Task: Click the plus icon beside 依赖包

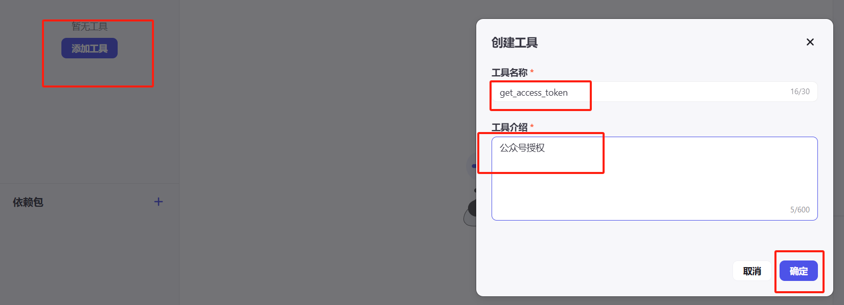Action: point(159,202)
